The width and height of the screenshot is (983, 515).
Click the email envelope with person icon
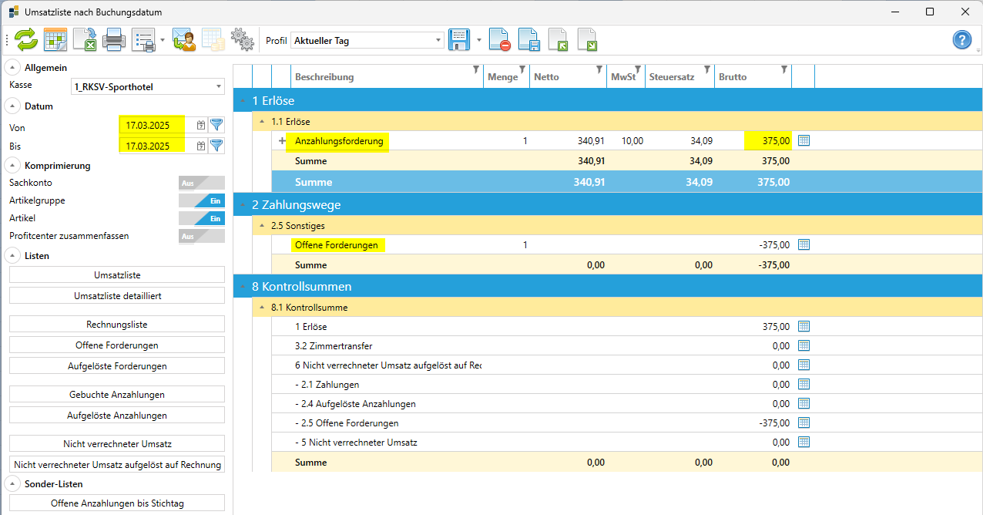(183, 40)
